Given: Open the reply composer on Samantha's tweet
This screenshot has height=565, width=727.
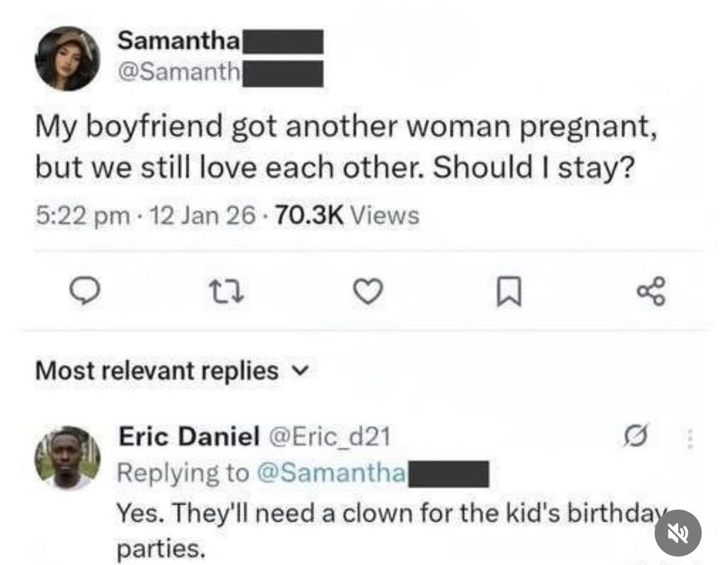Looking at the screenshot, I should coord(85,292).
